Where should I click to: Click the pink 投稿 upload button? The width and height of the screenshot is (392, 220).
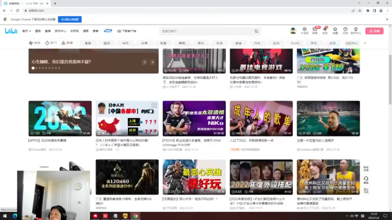coord(374,31)
